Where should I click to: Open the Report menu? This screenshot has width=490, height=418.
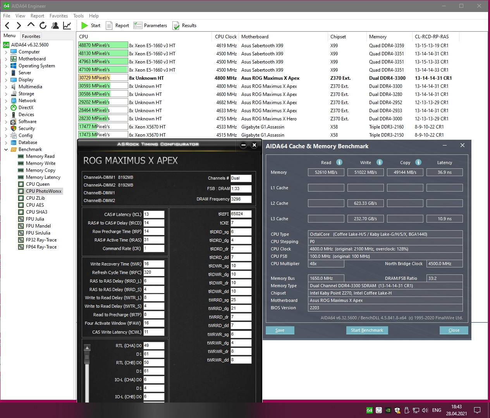pyautogui.click(x=37, y=16)
